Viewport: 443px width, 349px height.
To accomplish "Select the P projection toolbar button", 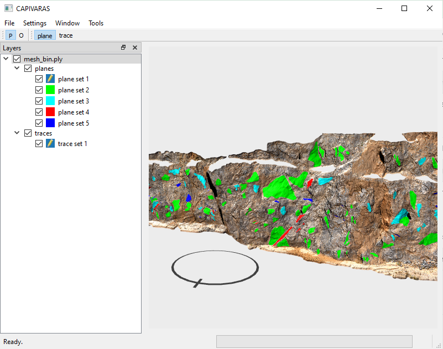I will coord(11,35).
